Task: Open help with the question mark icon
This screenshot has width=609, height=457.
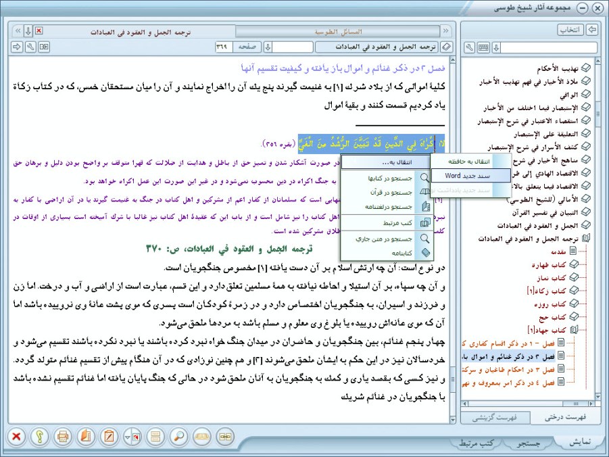Action: (40, 437)
